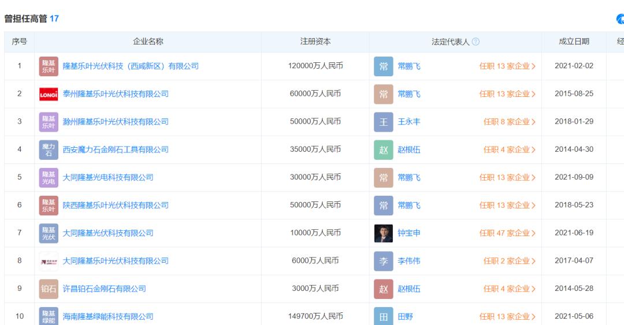Expand 任职 47 家企业 for 钟宝申
This screenshot has width=624, height=325.
(x=507, y=233)
